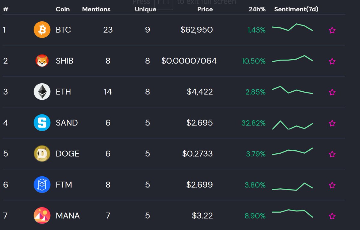Click BTC unique count 9
This screenshot has height=230, width=360.
148,30
